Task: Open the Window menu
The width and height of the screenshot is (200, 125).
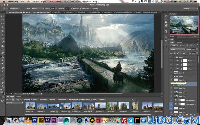Action: (87, 2)
